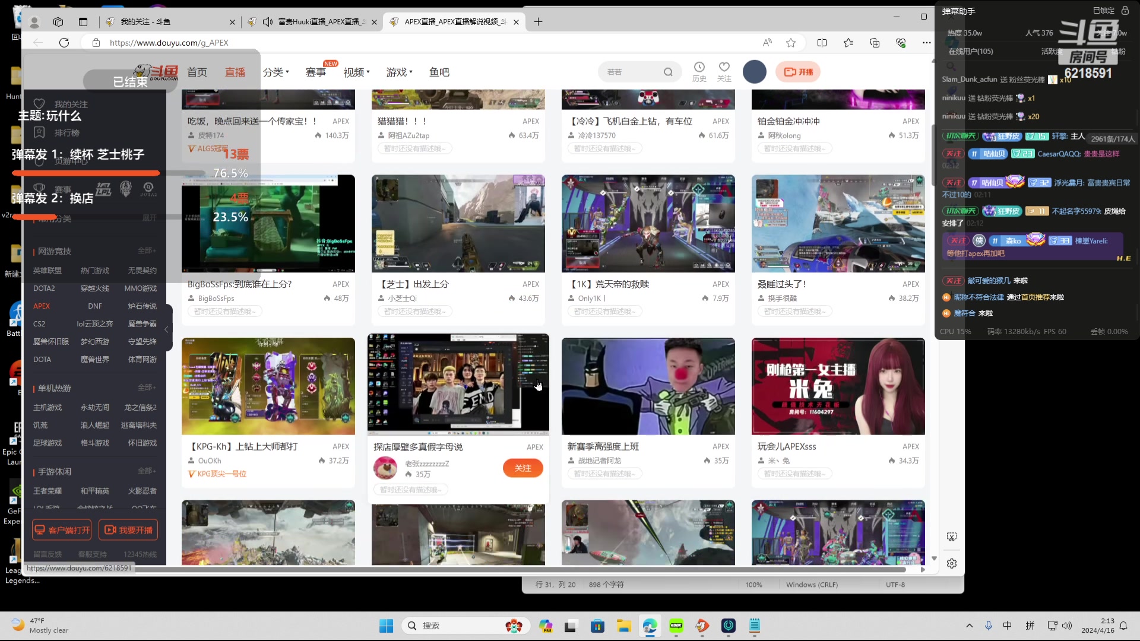Open the 王者荣耀 category link

point(47,491)
